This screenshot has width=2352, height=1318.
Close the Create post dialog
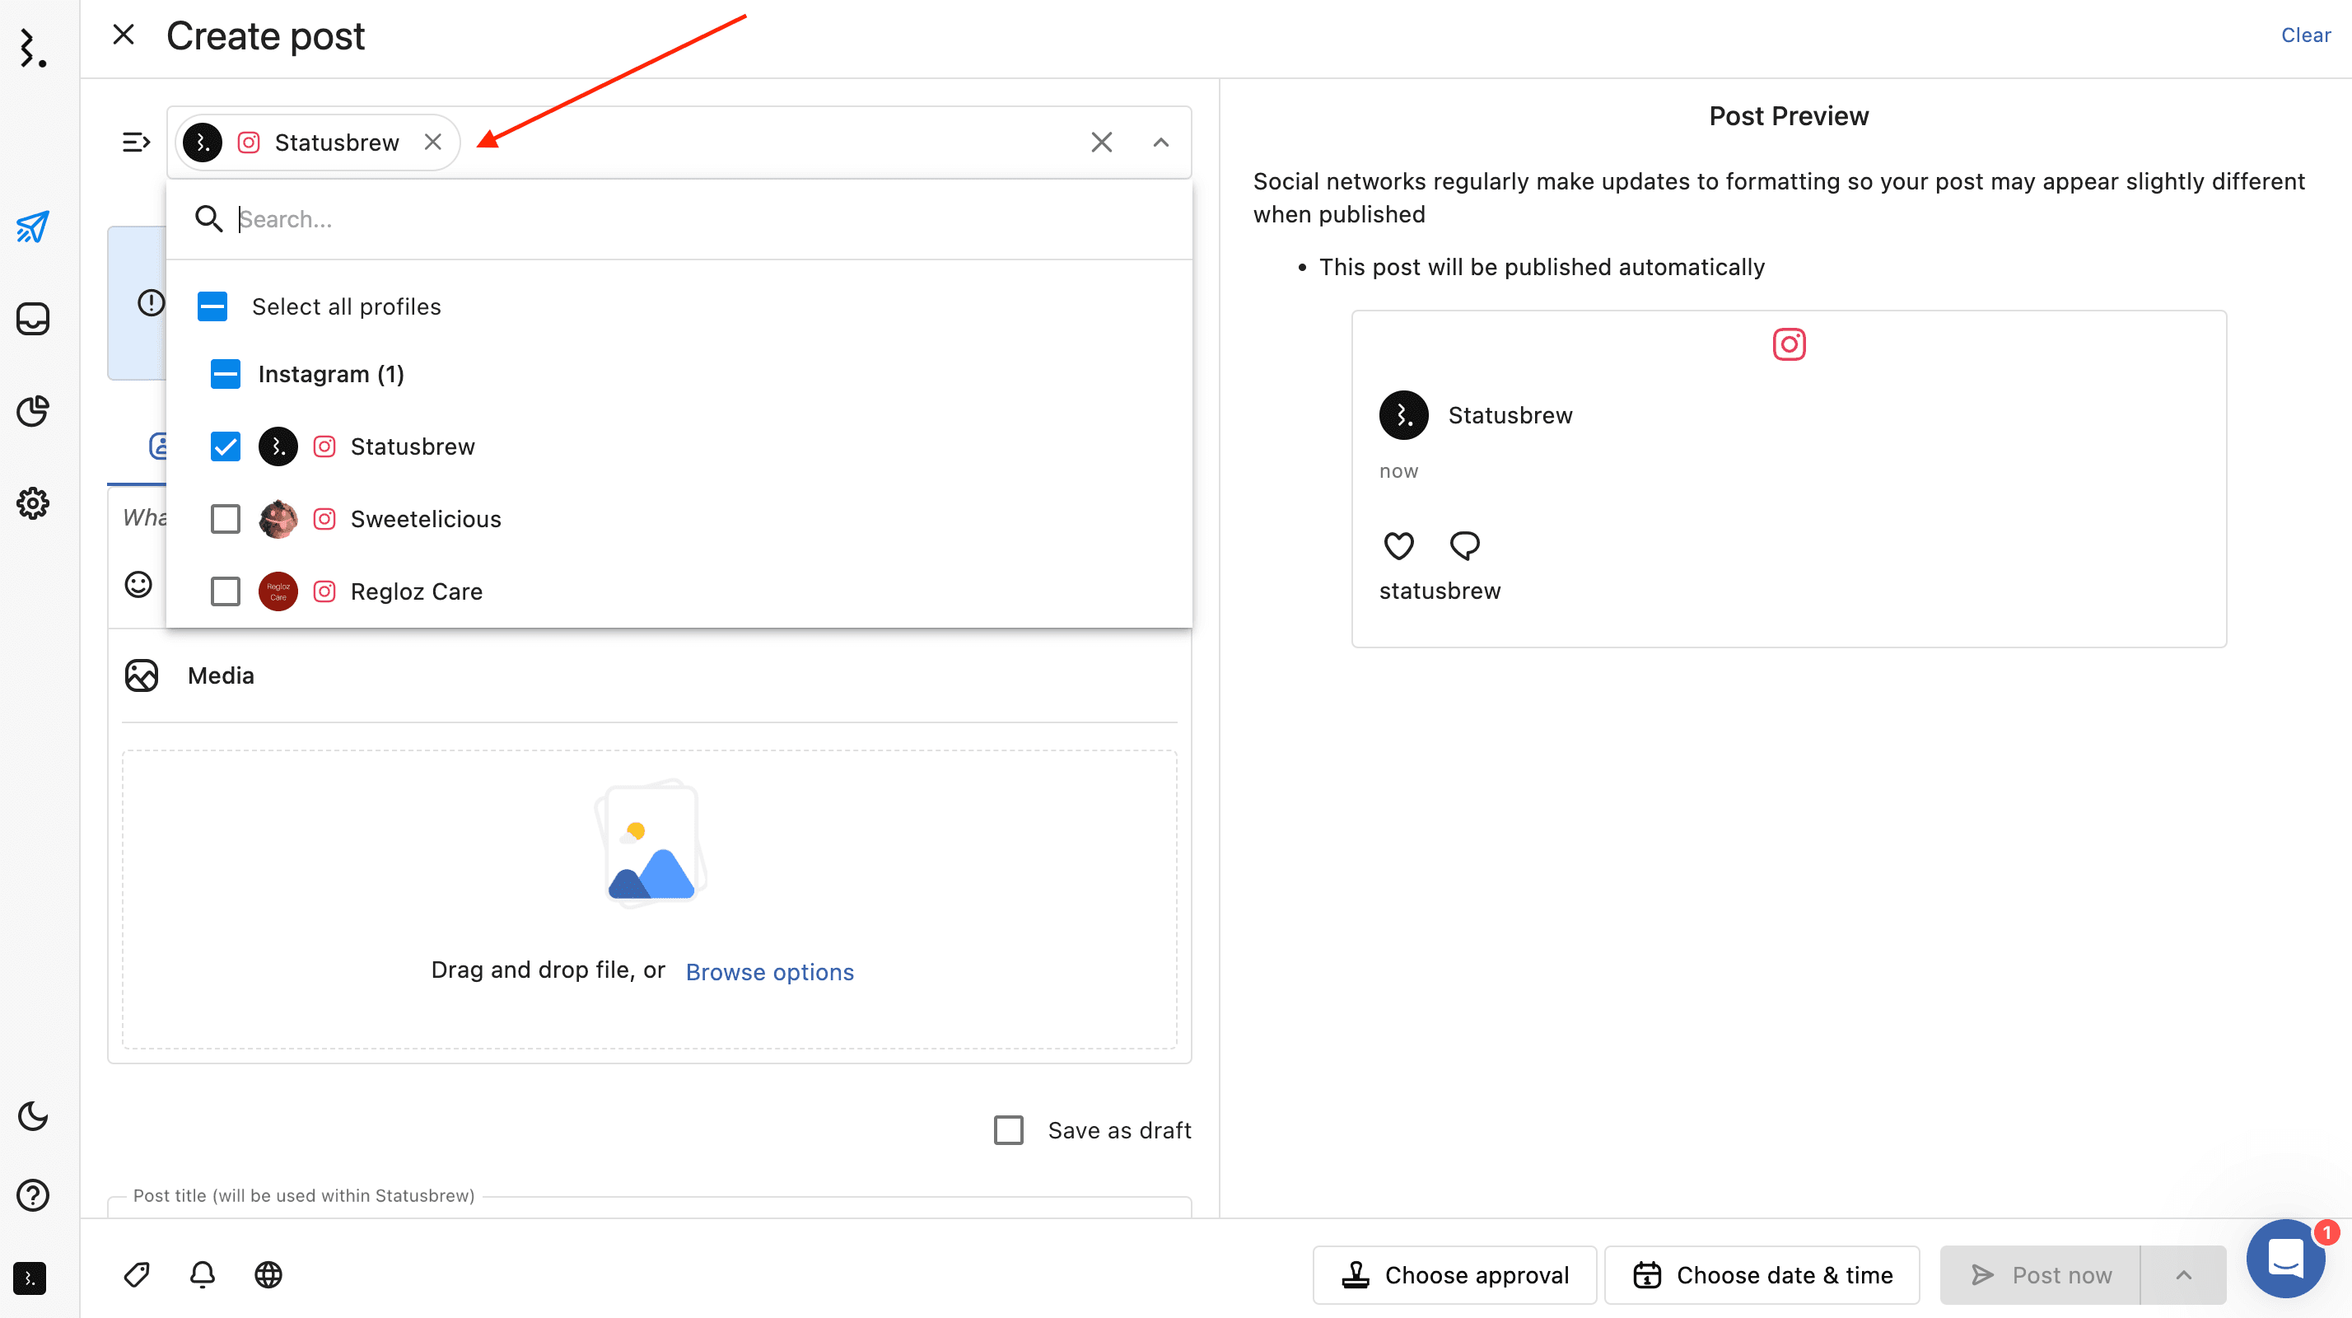coord(124,35)
